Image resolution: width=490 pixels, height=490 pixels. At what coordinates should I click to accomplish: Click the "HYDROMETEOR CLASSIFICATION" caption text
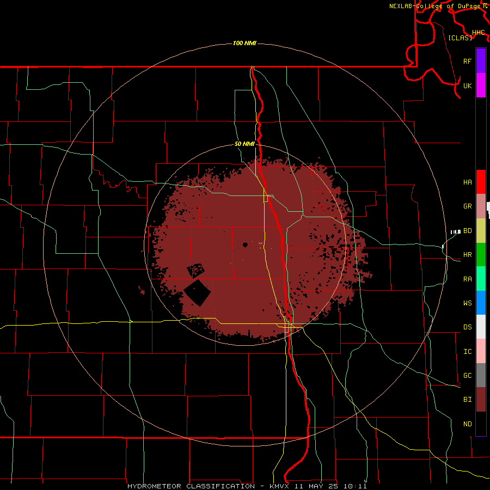point(191,486)
